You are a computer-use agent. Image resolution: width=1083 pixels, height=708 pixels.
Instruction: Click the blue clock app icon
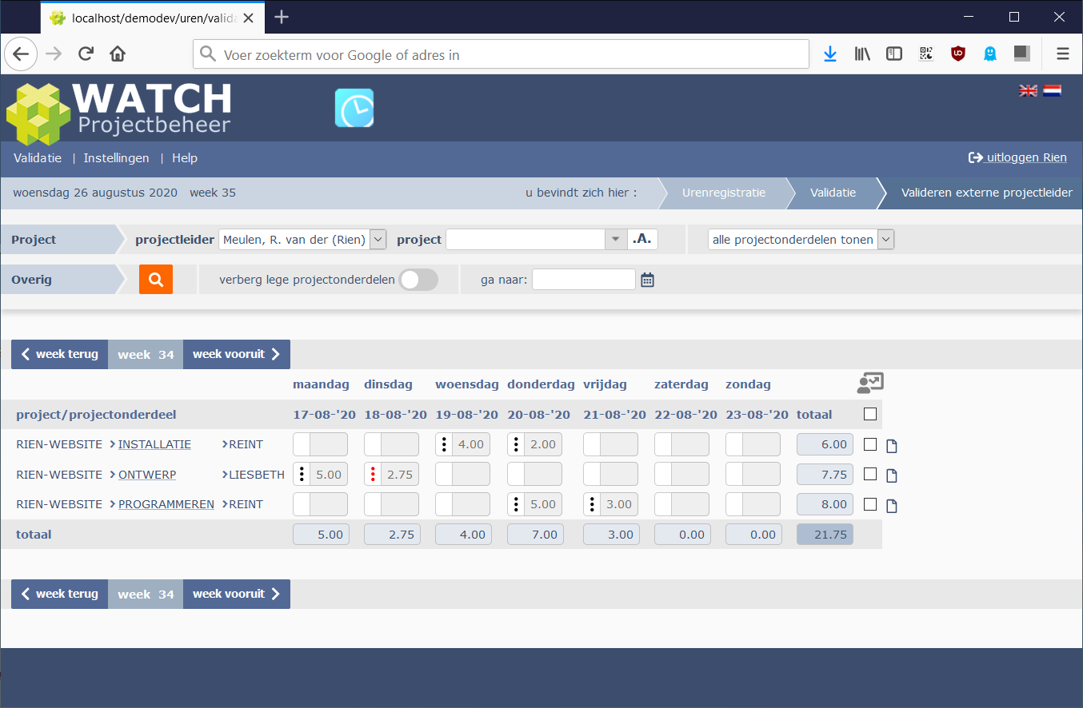click(354, 108)
